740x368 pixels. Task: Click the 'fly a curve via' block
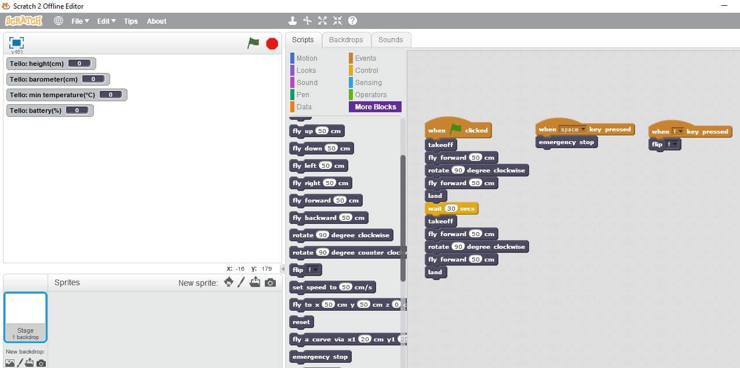click(348, 340)
